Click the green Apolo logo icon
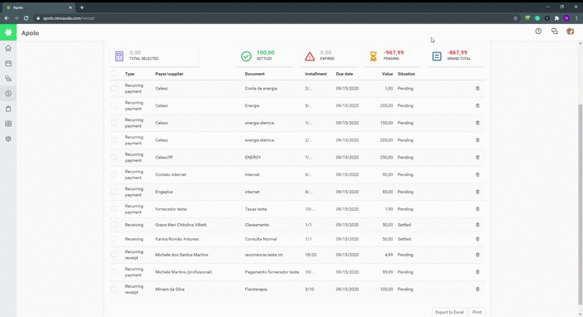Screen dimensions: 583x317 point(8,32)
